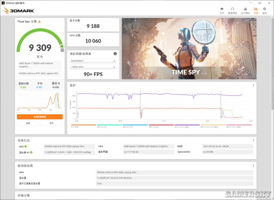Image resolution: width=274 pixels, height=200 pixels.
Task: Click the Time Spy hero image
Action: point(189,49)
